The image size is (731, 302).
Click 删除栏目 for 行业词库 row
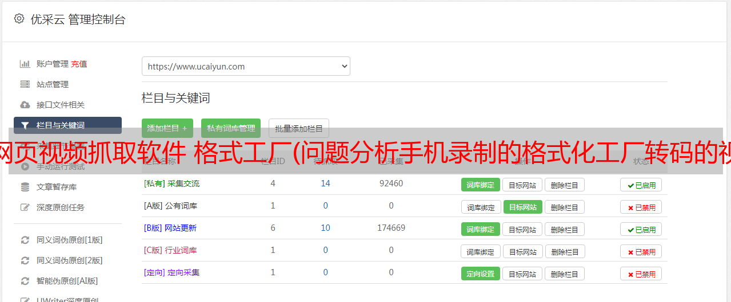tap(565, 251)
